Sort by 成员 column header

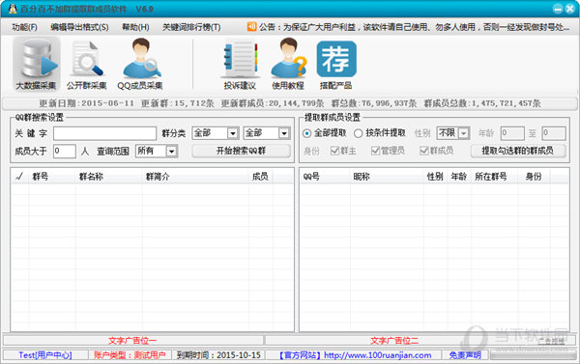tap(261, 177)
